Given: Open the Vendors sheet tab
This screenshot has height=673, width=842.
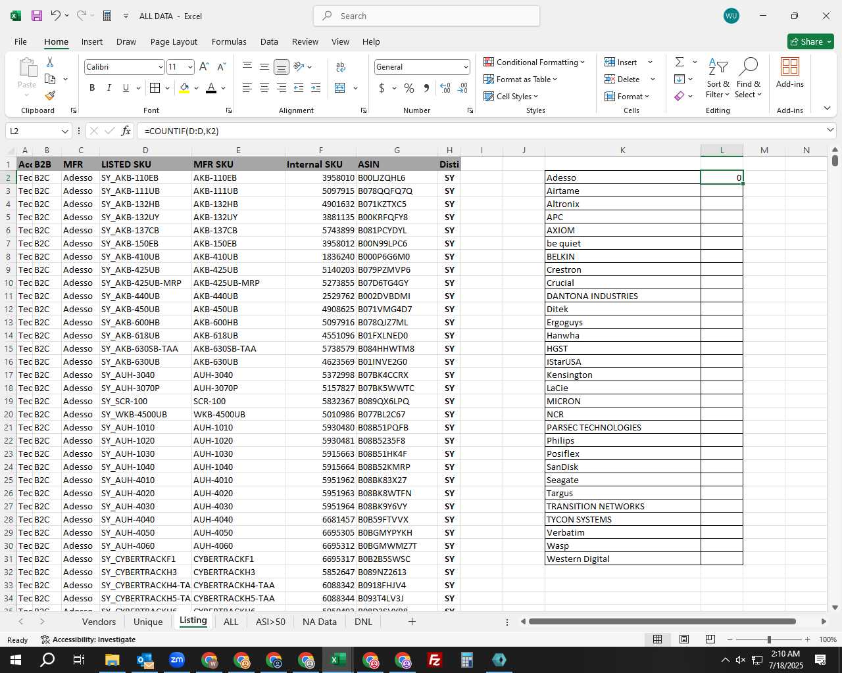Looking at the screenshot, I should tap(99, 622).
